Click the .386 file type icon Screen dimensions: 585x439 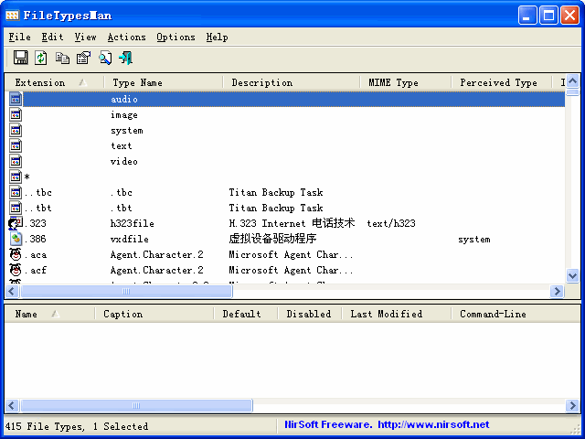click(x=16, y=239)
